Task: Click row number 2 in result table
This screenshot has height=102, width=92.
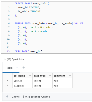Action: [x=7, y=86]
